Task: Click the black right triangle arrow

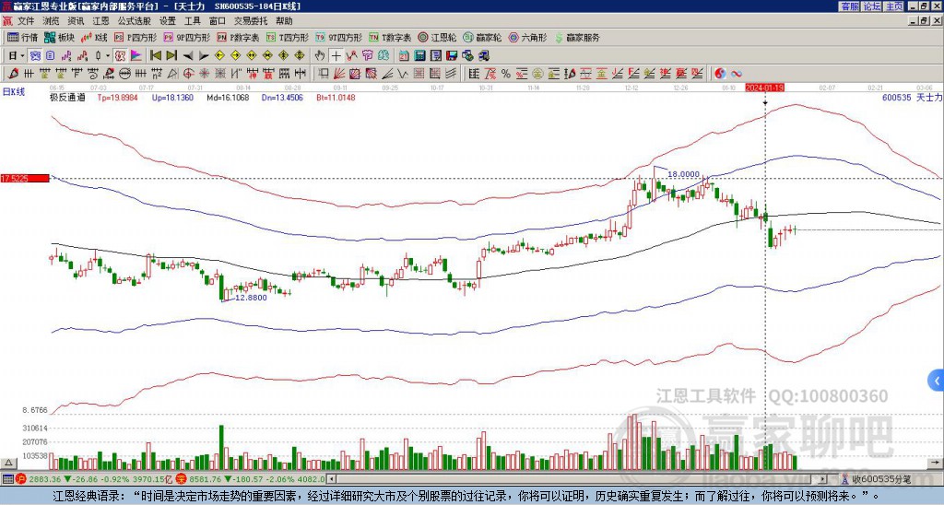Action: pyautogui.click(x=204, y=55)
